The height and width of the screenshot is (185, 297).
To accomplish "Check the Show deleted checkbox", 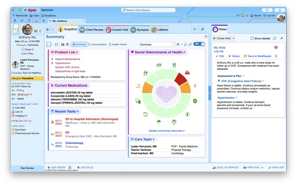I will [x=252, y=38].
